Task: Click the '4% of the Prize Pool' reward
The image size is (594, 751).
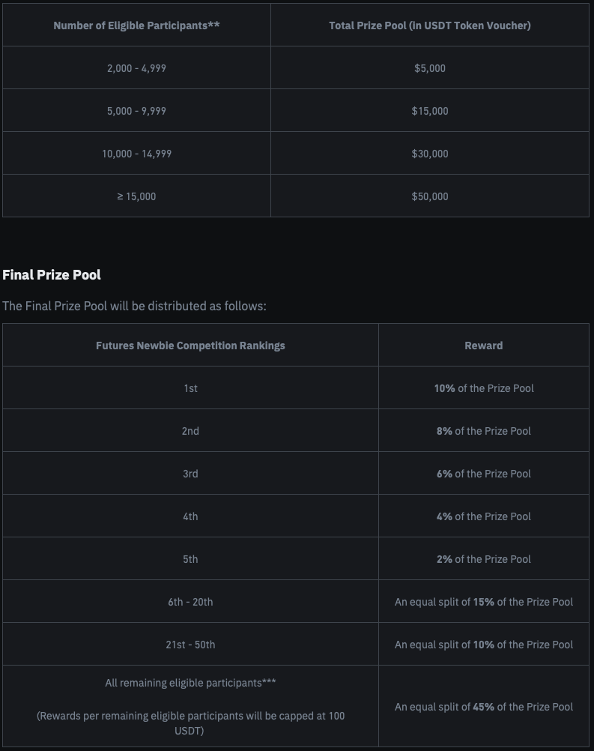Action: coord(484,516)
